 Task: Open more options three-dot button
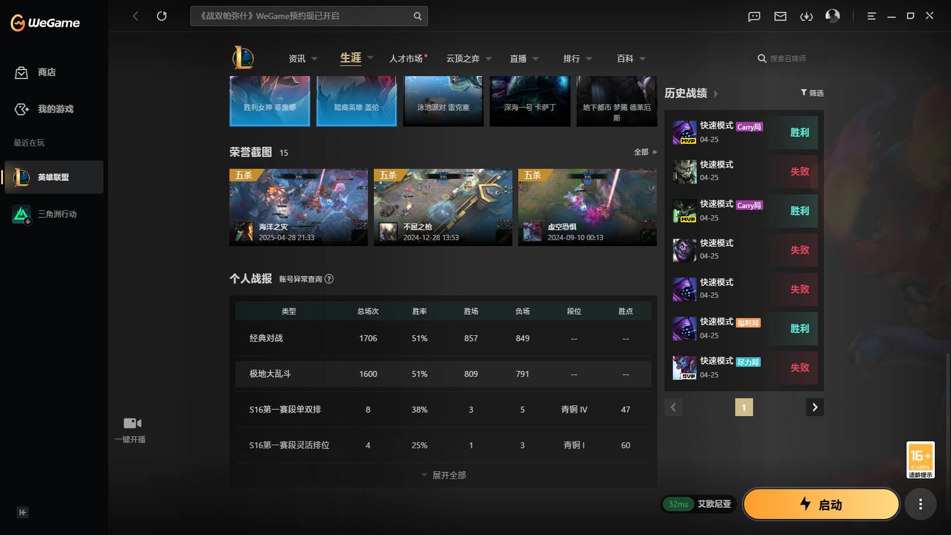point(921,504)
